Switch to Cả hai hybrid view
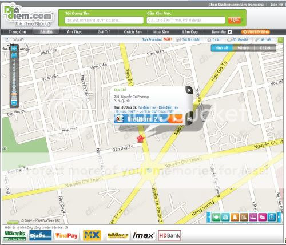286x245 pixels. pos(265,48)
